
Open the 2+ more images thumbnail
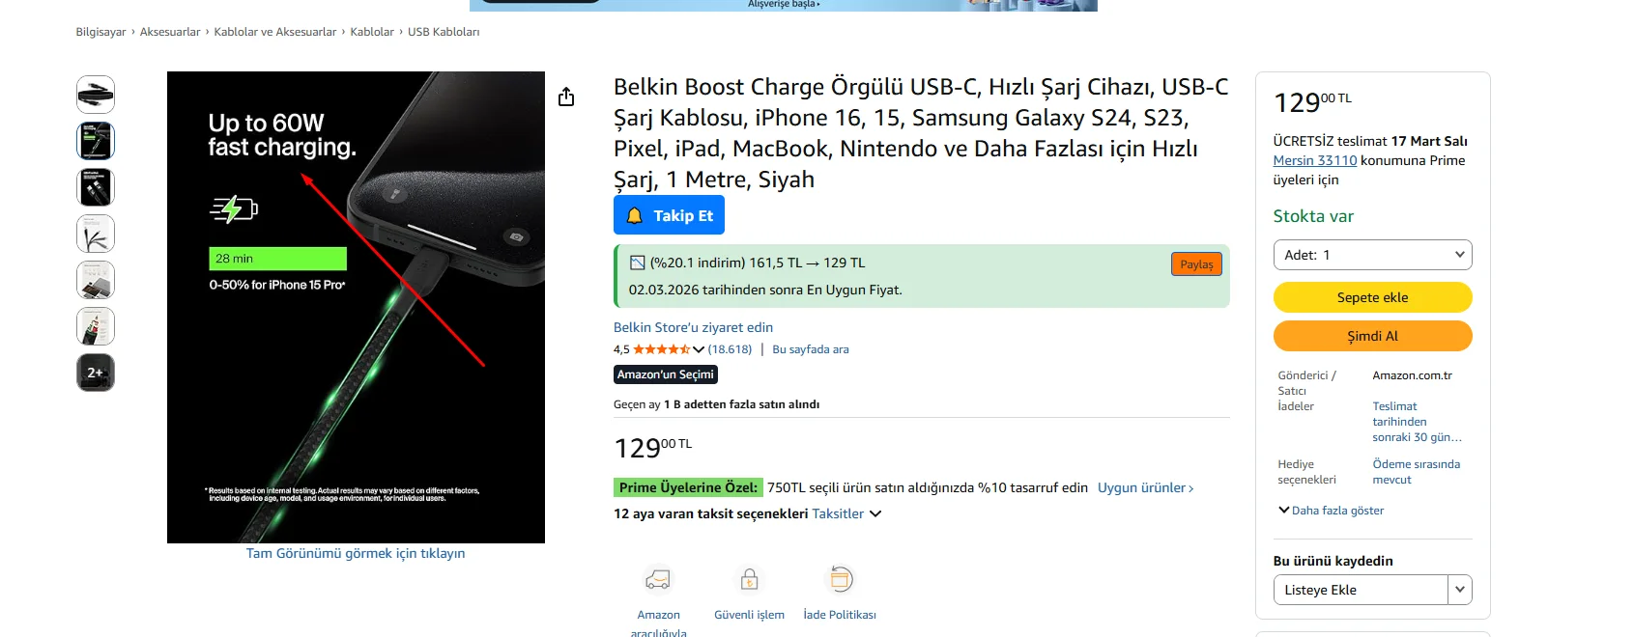click(96, 373)
